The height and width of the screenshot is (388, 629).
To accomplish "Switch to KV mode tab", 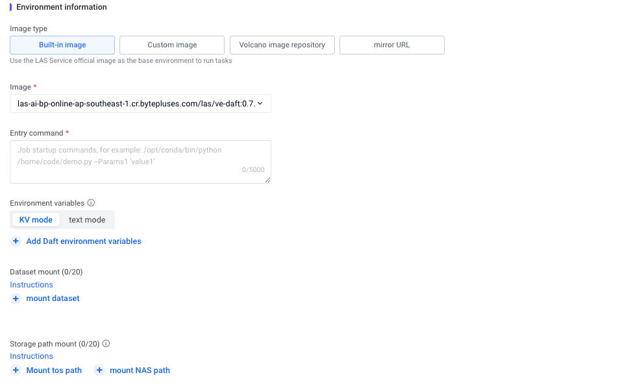I will pos(36,220).
